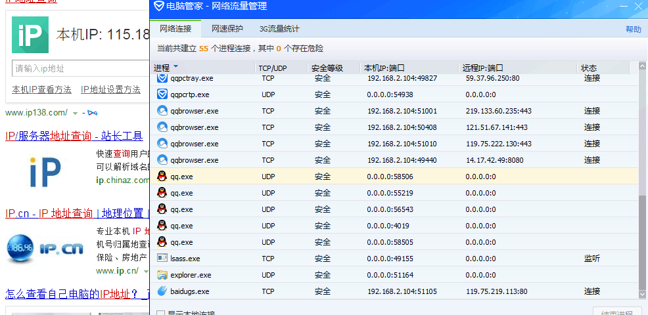Image resolution: width=648 pixels, height=315 pixels.
Task: Select the explorer.exe process name
Action: [191, 275]
